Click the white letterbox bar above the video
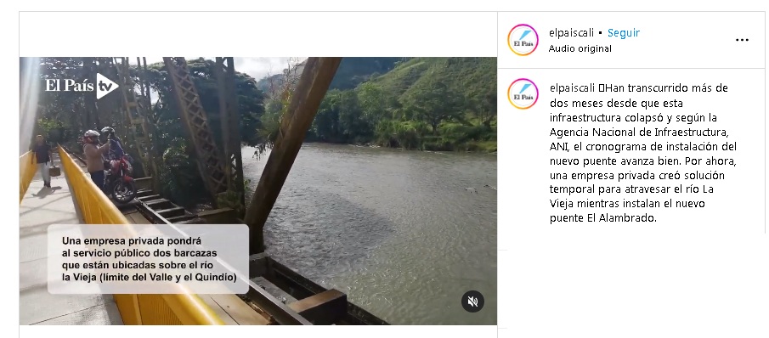The height and width of the screenshot is (338, 769). (x=258, y=34)
